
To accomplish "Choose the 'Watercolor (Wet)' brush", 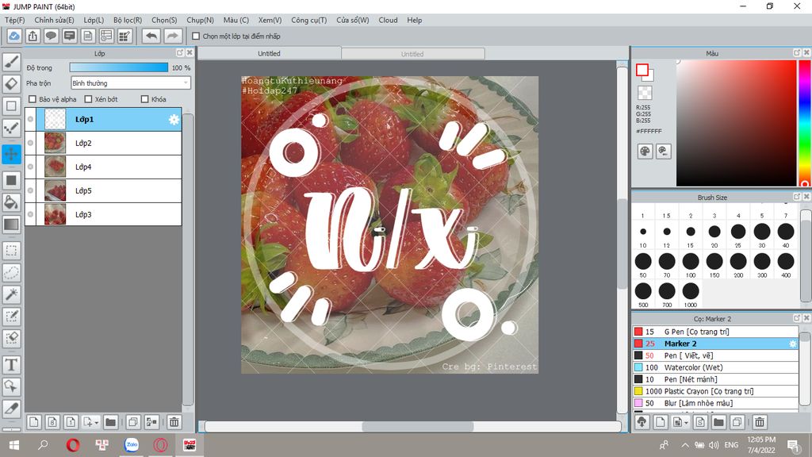I will pyautogui.click(x=715, y=367).
